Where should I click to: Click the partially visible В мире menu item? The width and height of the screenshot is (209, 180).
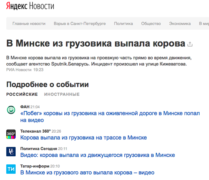(x=203, y=24)
